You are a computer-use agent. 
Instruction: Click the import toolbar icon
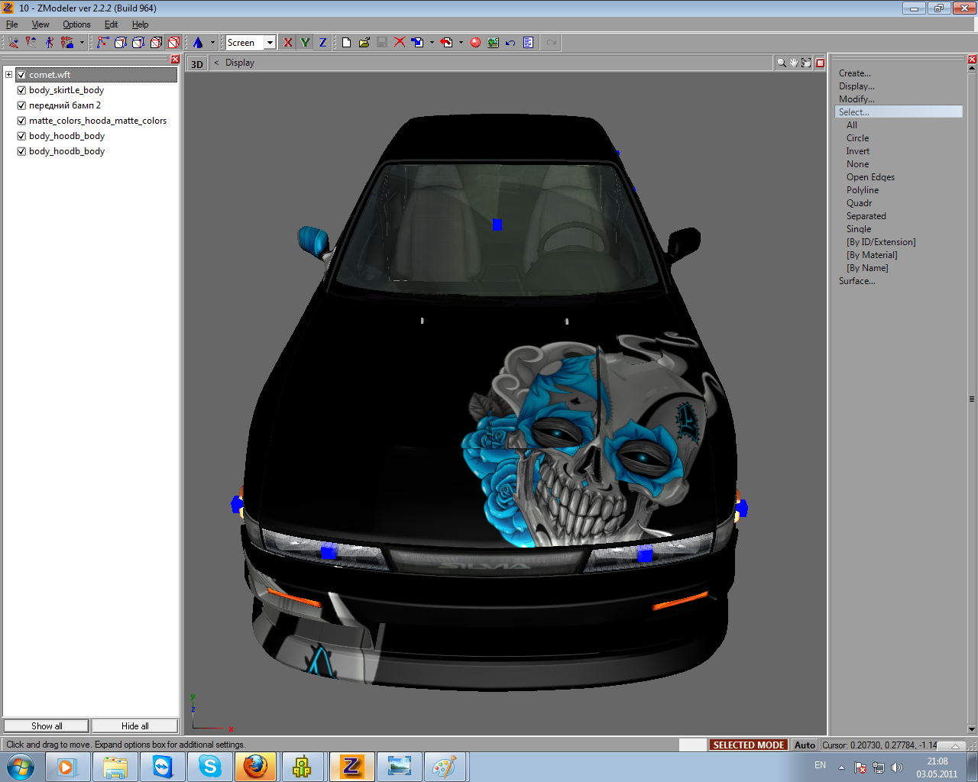417,43
